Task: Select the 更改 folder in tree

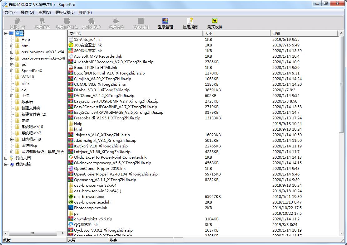Action: click(x=25, y=121)
